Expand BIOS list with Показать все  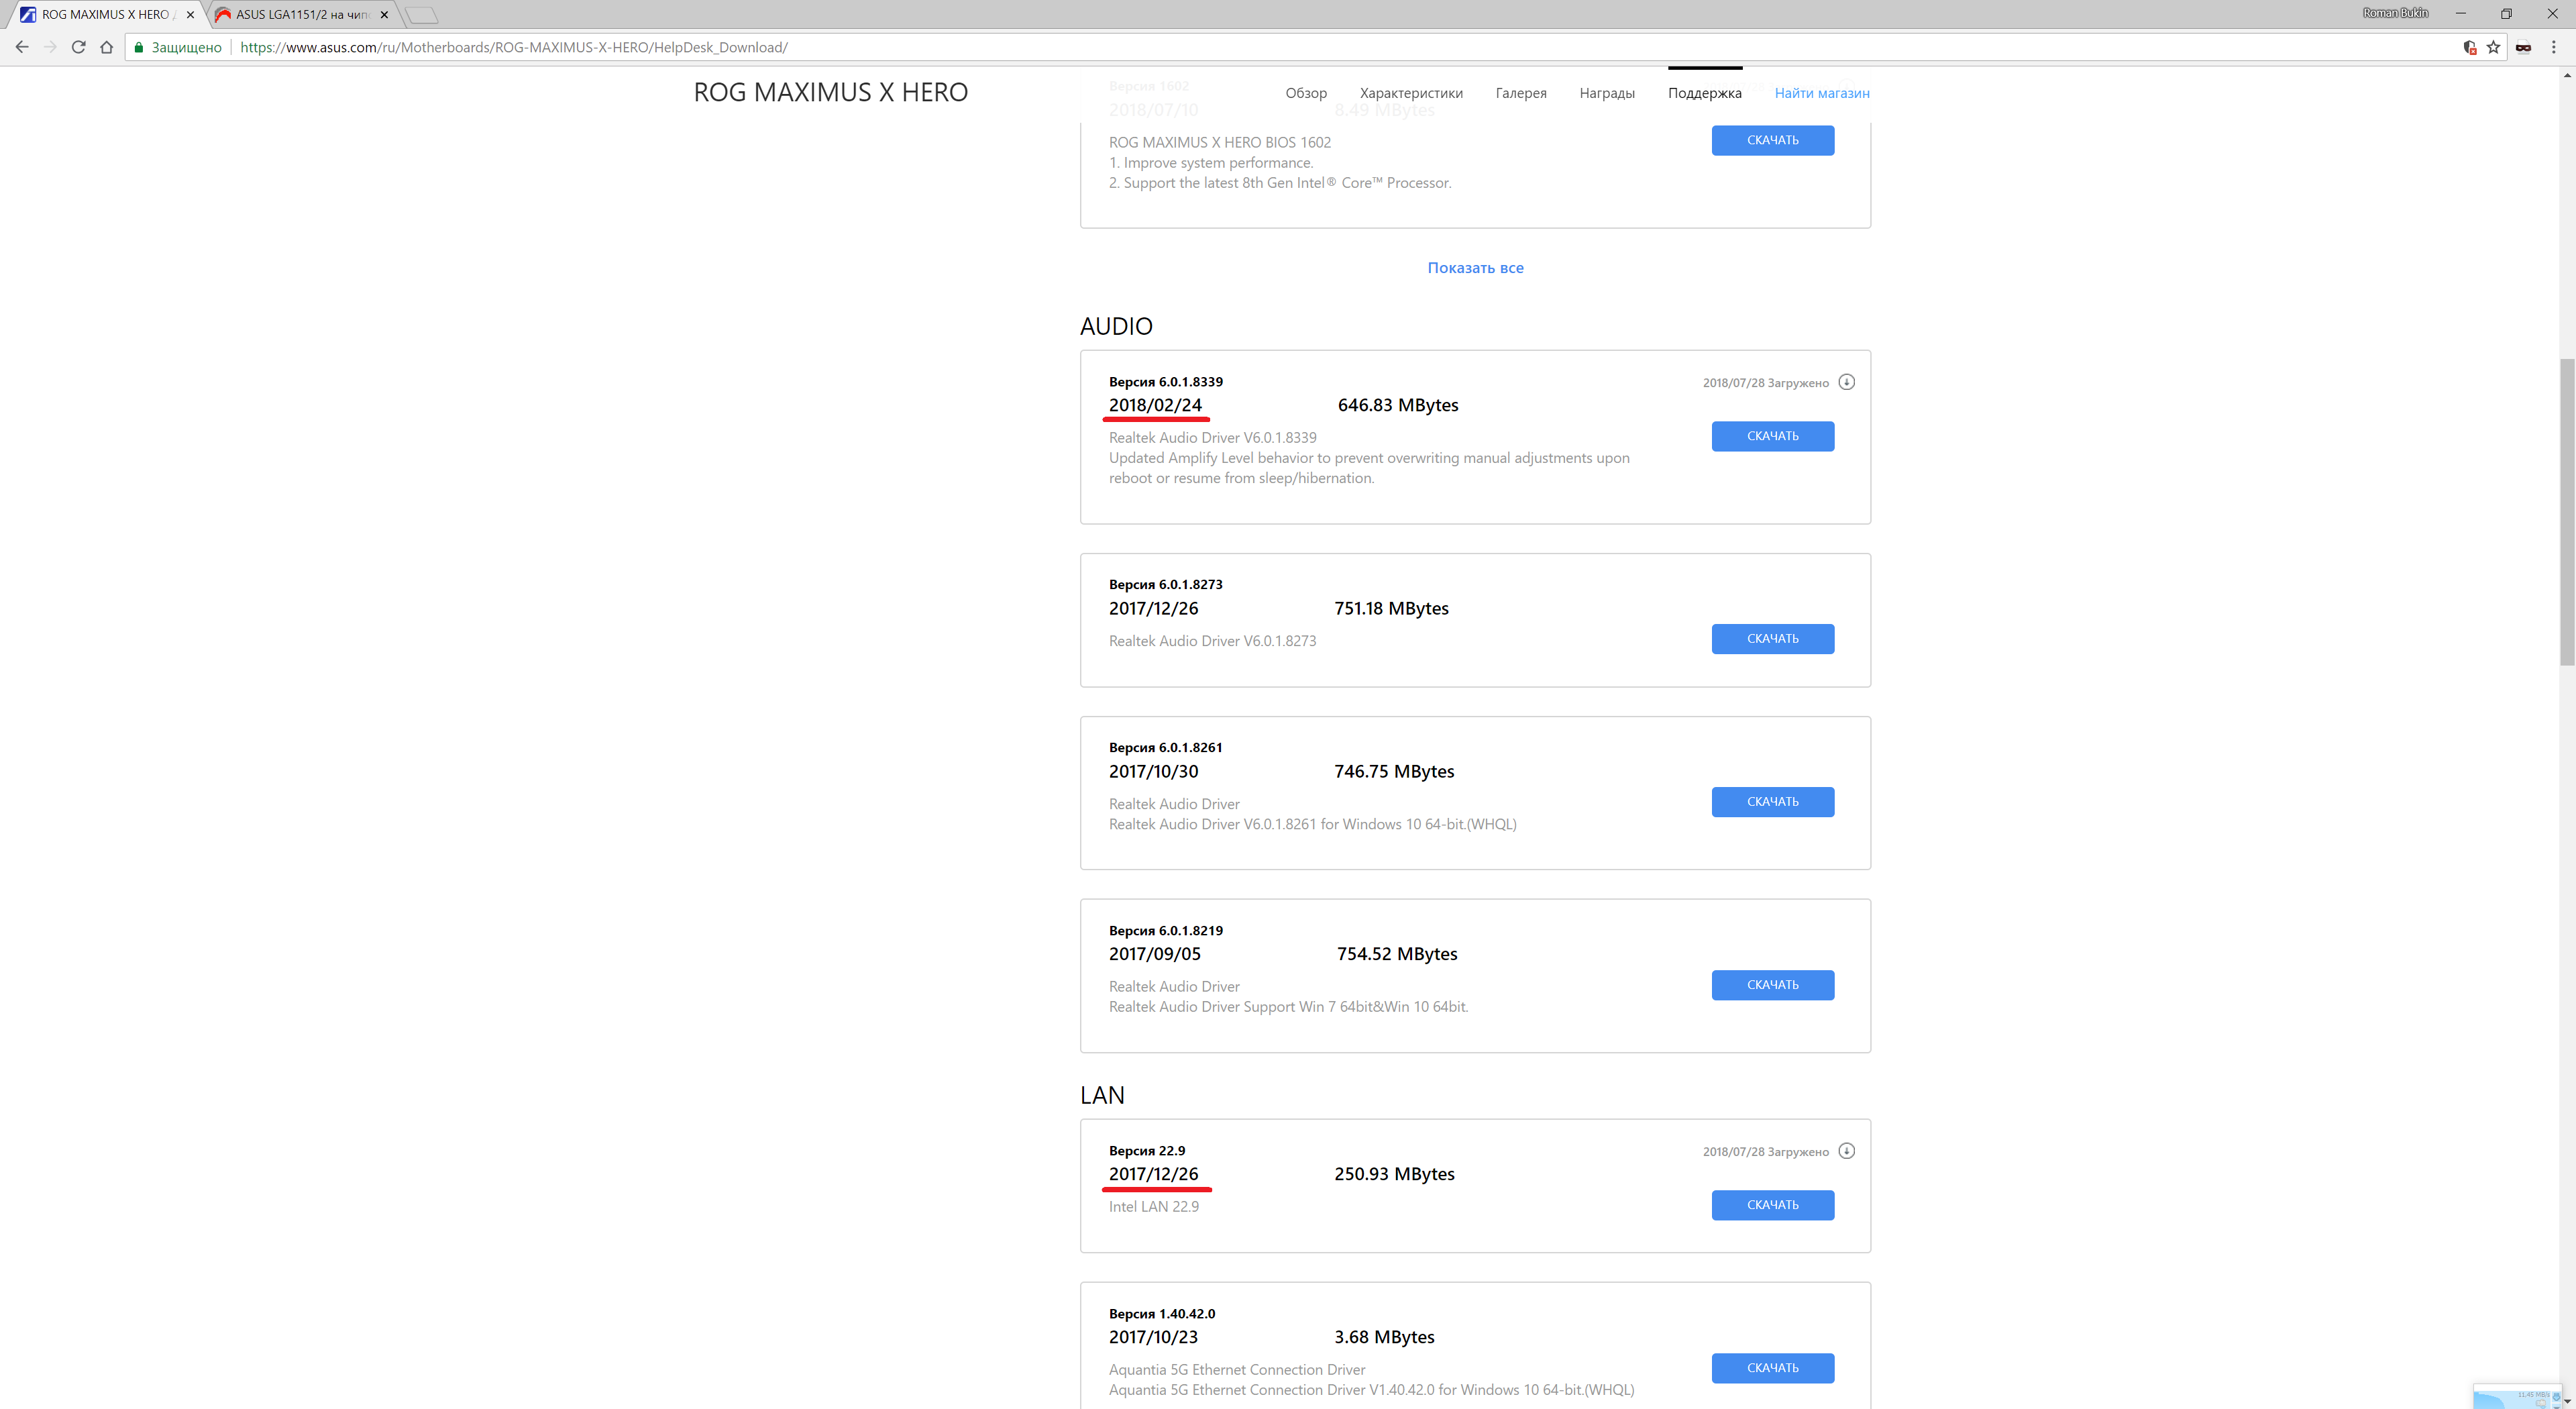(1475, 268)
